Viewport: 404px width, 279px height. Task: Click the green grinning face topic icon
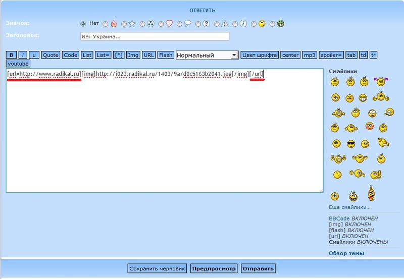click(281, 24)
